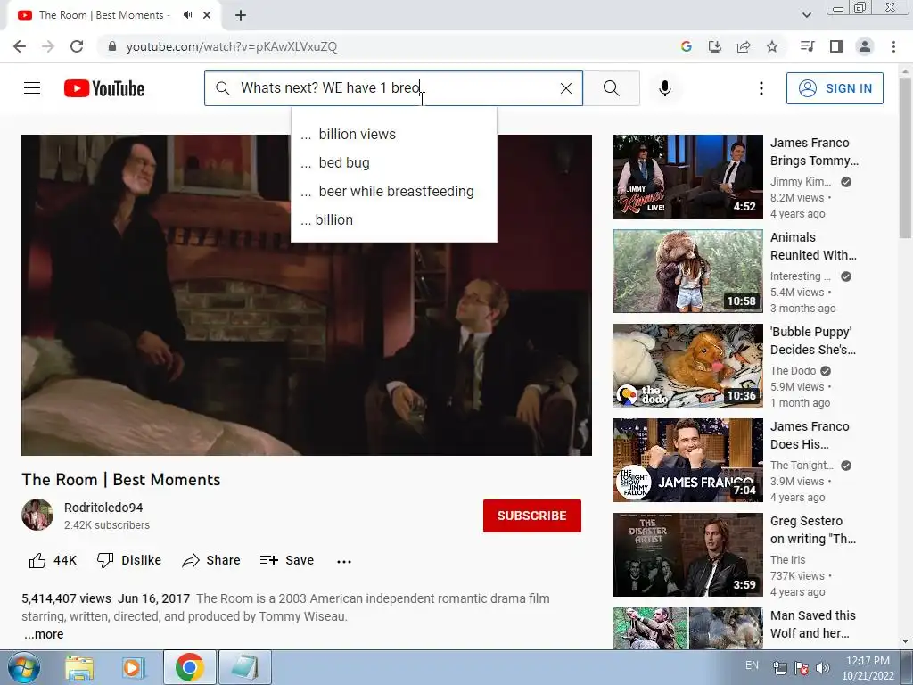Open The Iris channel name
Viewport: 913px width, 685px height.
point(788,560)
